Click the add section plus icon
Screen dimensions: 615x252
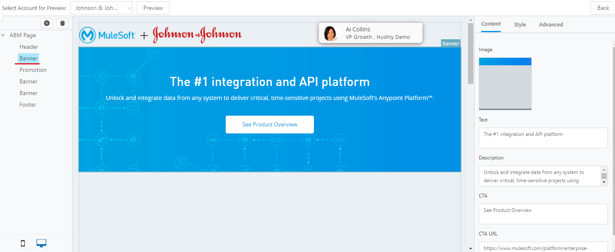tap(47, 23)
